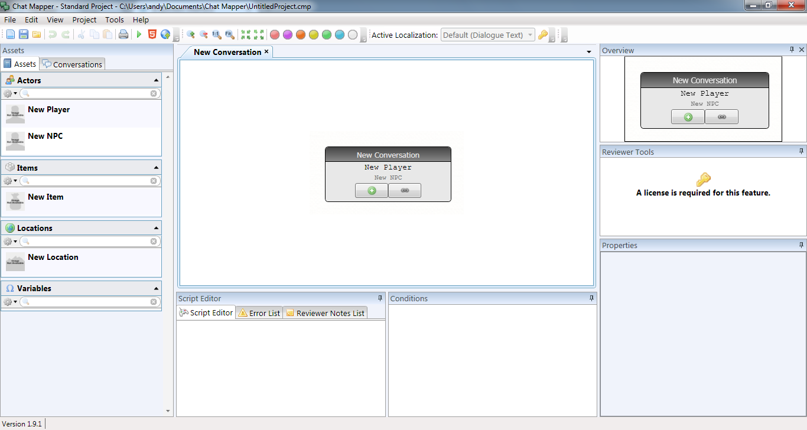Open the File menu

coord(10,19)
